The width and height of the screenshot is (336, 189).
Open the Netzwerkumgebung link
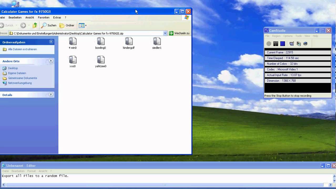(x=20, y=83)
